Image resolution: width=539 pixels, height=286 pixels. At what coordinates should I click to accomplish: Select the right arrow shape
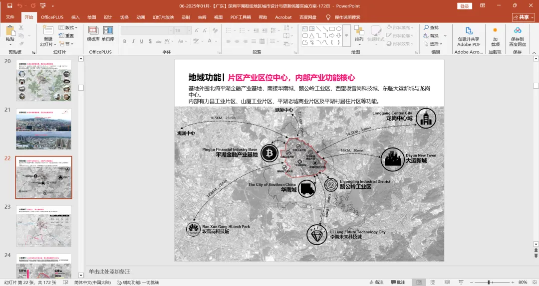click(x=332, y=35)
